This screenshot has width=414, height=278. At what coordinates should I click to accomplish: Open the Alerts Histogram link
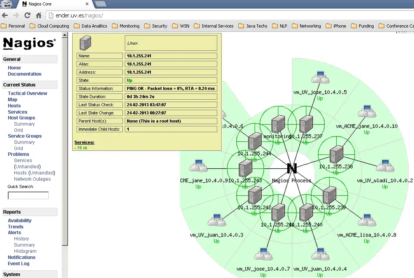click(25, 251)
